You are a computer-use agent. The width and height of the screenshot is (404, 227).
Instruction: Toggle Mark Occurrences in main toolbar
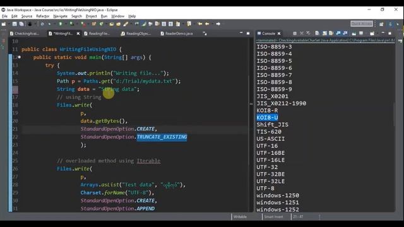(x=143, y=24)
